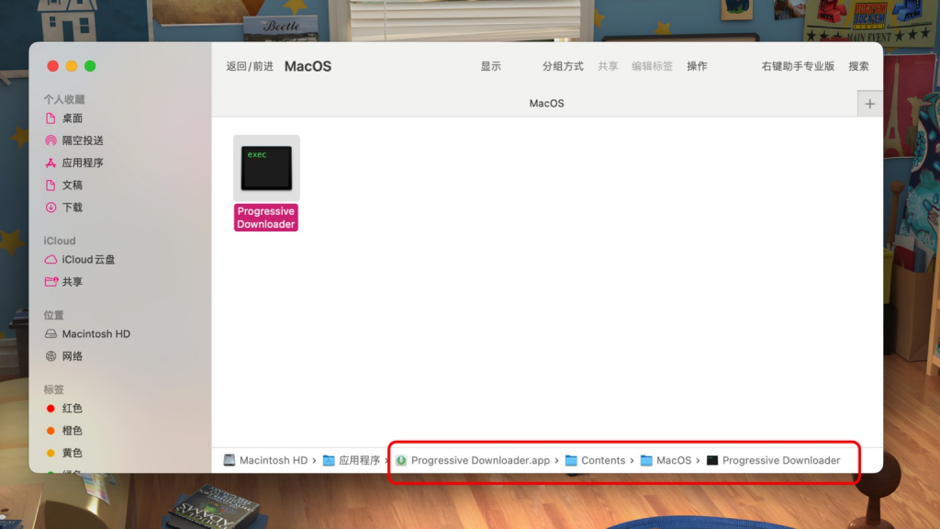The height and width of the screenshot is (529, 940).
Task: Open 应用程序 folder in sidebar
Action: 82,163
